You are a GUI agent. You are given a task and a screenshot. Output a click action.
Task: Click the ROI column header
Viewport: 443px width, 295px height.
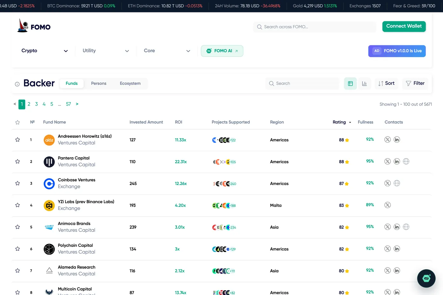(178, 122)
